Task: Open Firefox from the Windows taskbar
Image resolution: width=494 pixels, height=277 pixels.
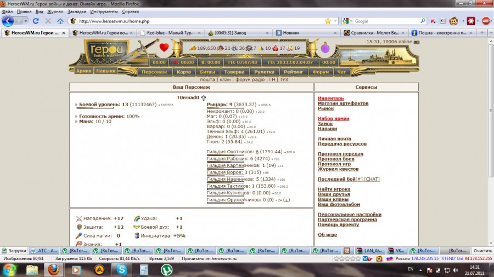Action: click(x=54, y=269)
